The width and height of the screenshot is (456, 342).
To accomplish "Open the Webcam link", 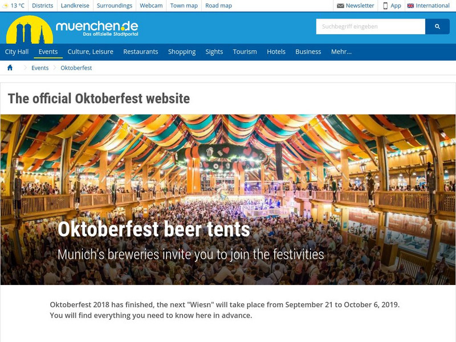I will click(x=151, y=6).
